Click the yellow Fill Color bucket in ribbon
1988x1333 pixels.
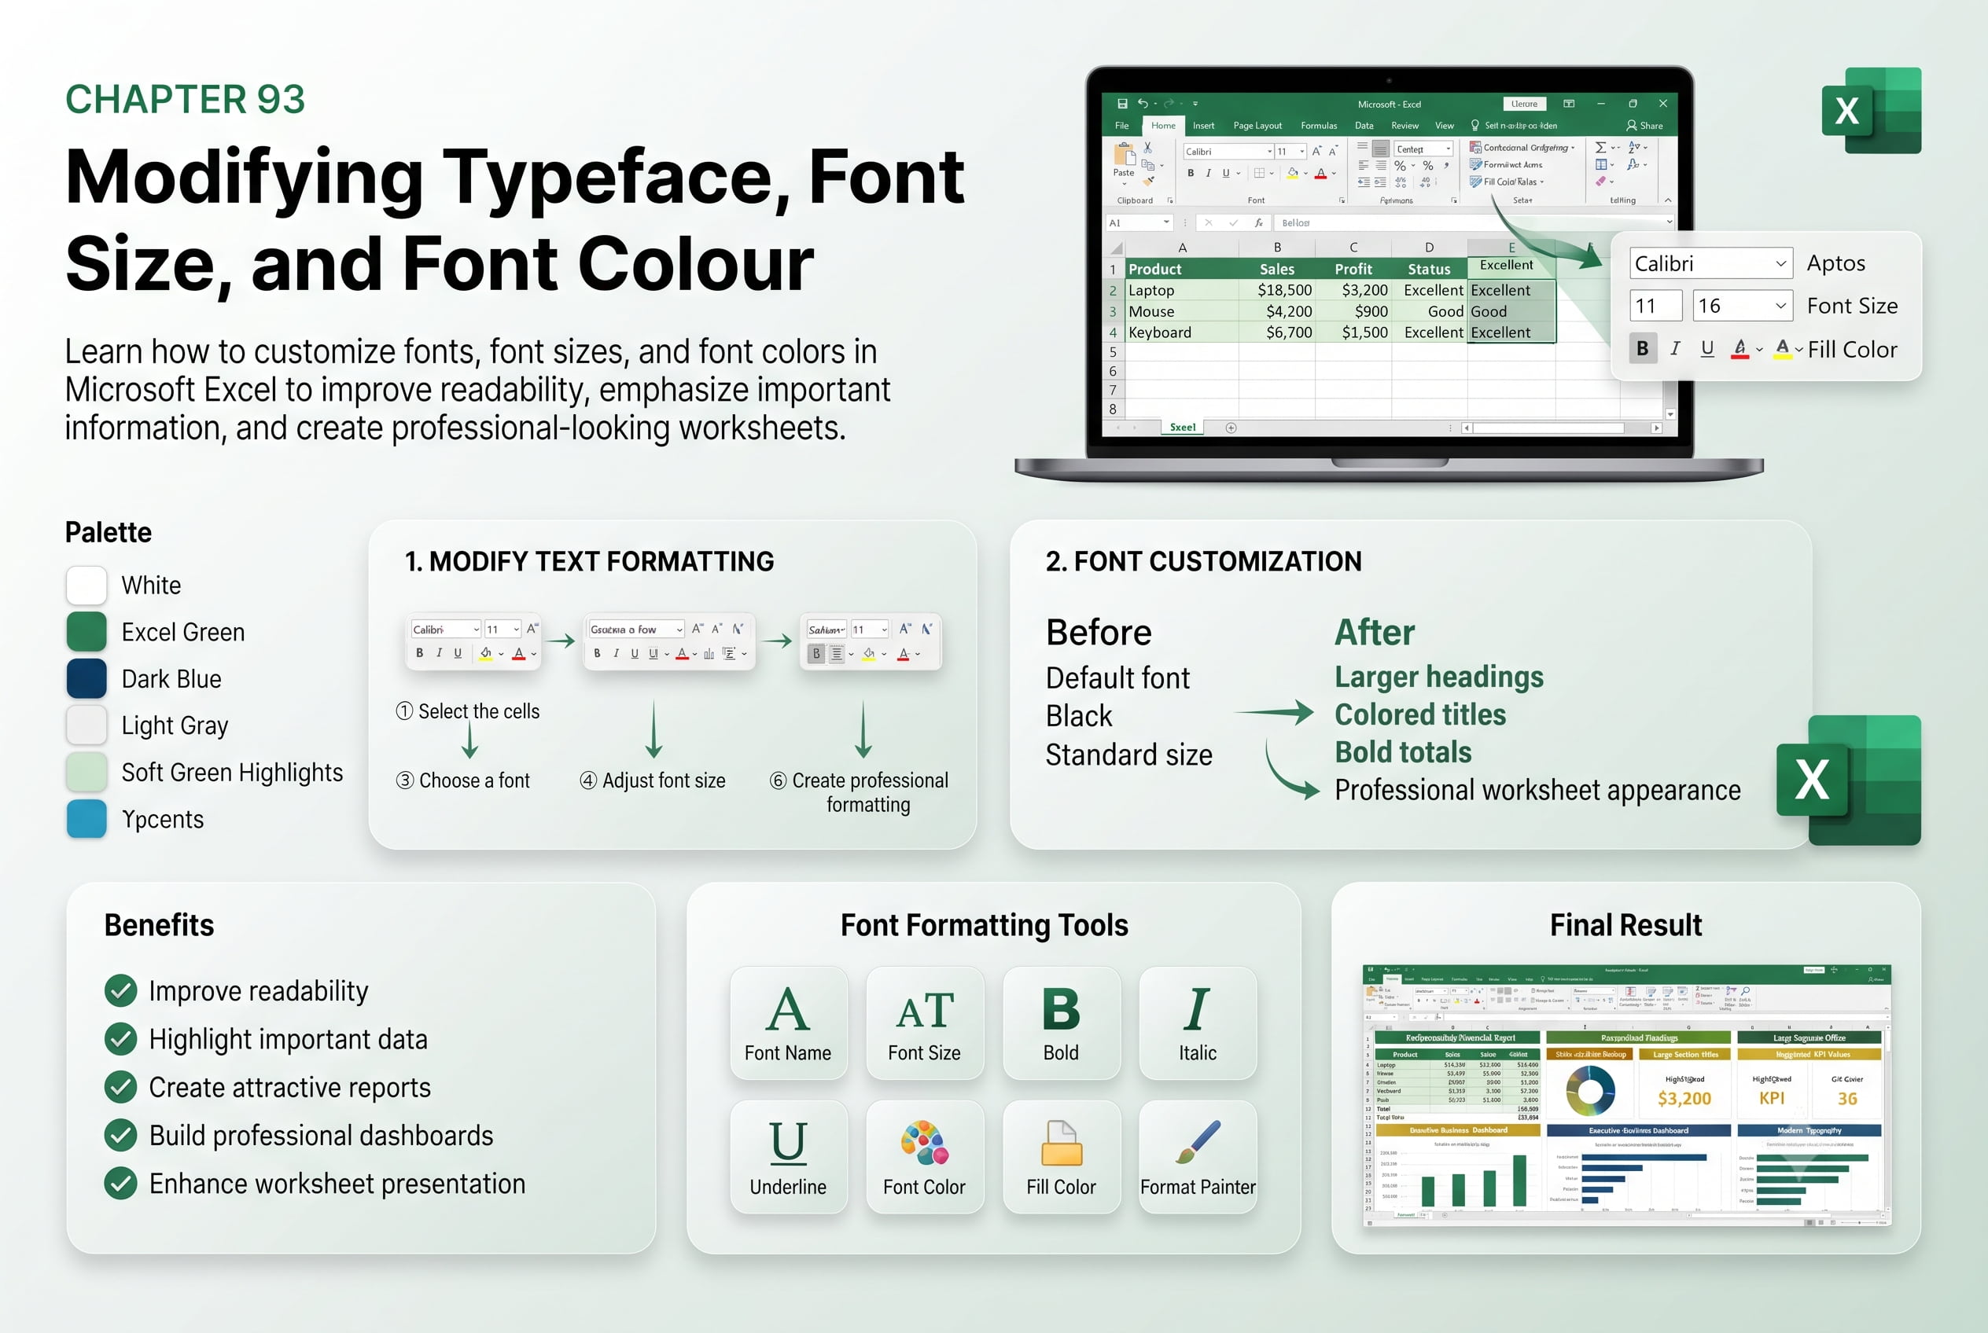click(x=1292, y=174)
